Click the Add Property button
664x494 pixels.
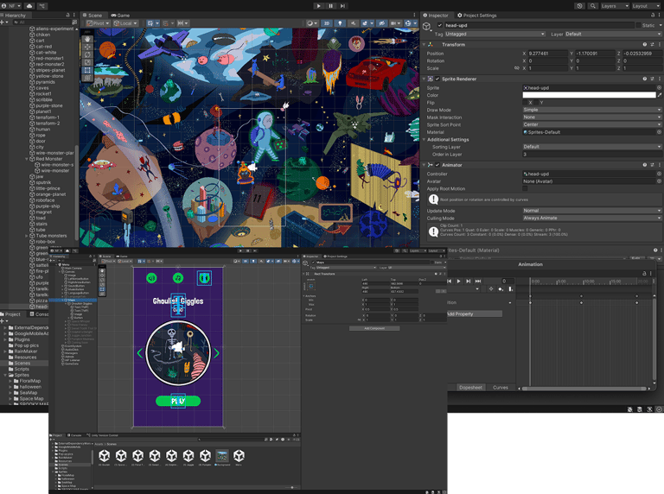(x=474, y=313)
